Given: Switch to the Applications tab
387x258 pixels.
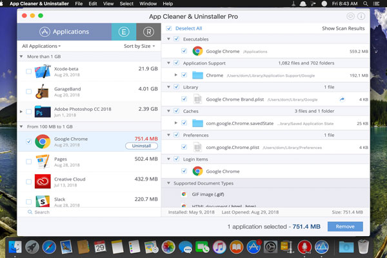Looking at the screenshot, I should click(63, 30).
